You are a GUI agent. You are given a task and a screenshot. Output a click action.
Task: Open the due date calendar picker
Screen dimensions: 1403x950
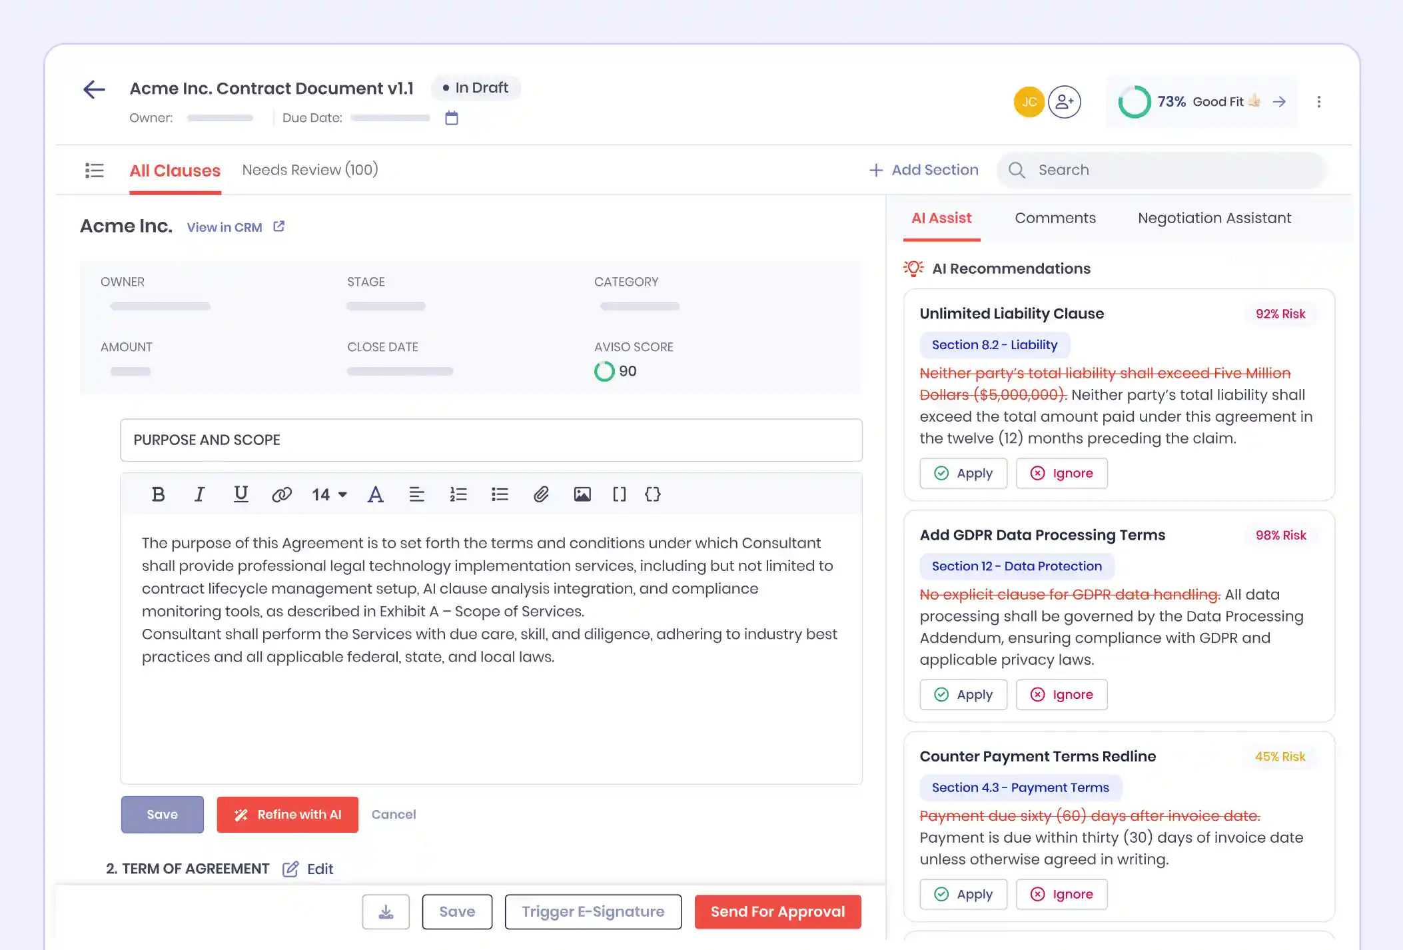(452, 118)
